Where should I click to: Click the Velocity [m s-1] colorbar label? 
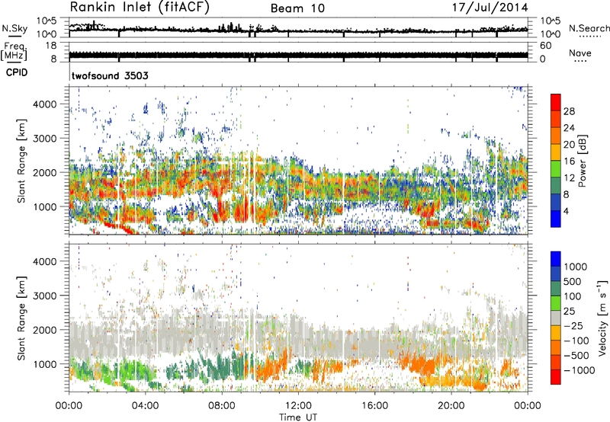click(x=602, y=318)
